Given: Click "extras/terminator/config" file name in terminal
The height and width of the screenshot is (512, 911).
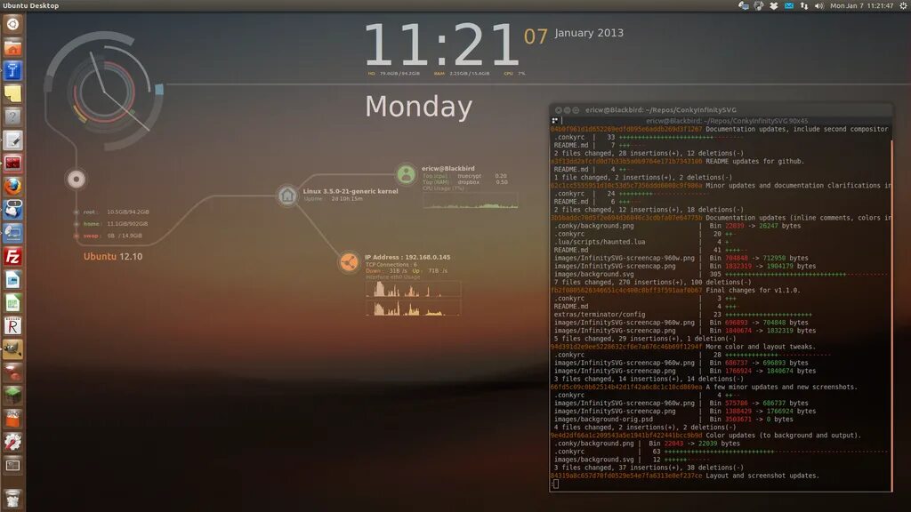Looking at the screenshot, I should click(x=600, y=315).
